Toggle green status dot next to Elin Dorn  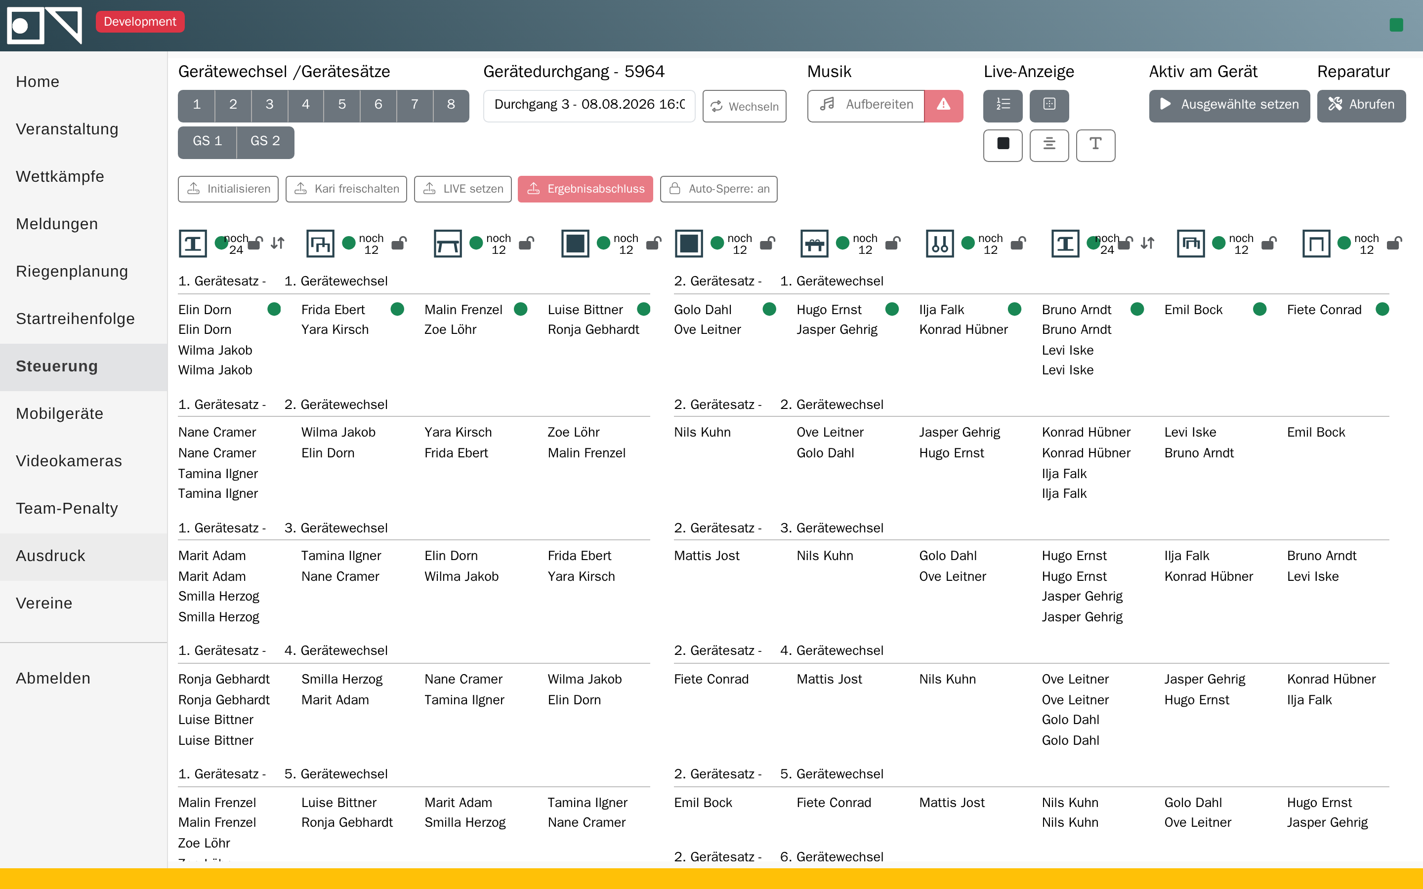274,309
